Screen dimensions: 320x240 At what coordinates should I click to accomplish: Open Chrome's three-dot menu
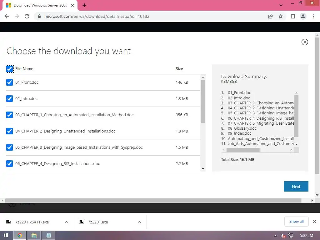tap(313, 16)
